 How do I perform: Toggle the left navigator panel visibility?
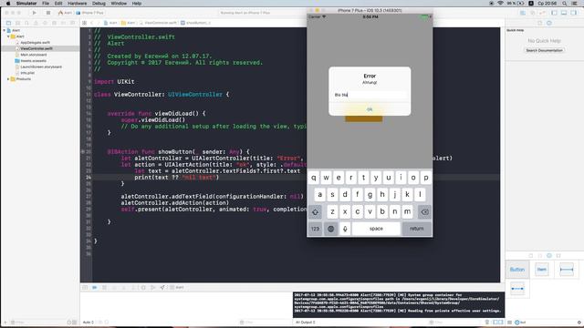click(554, 13)
